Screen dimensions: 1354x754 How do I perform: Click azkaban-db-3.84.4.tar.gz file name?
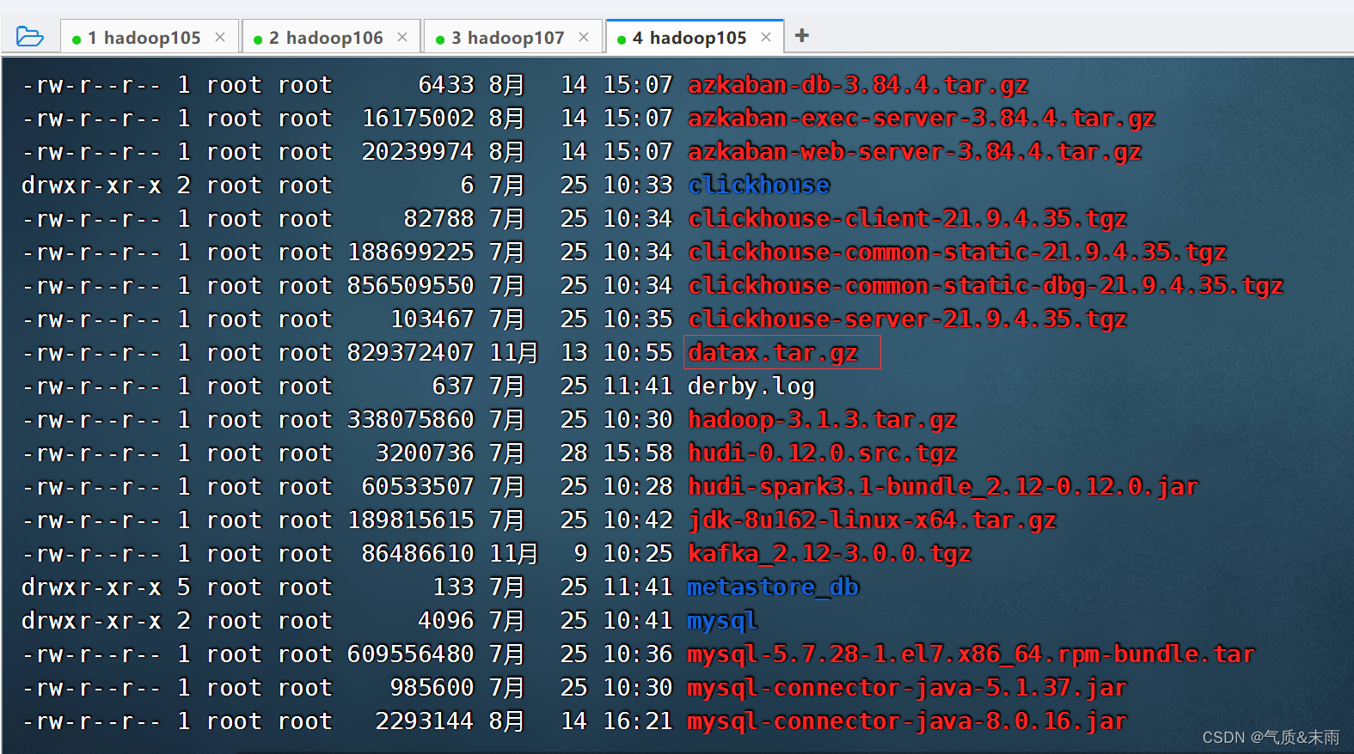[858, 85]
